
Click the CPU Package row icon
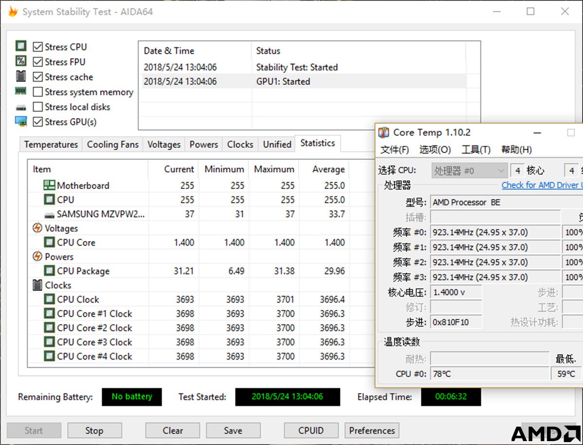tap(49, 271)
